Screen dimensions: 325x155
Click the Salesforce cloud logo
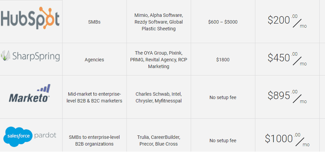point(18,135)
